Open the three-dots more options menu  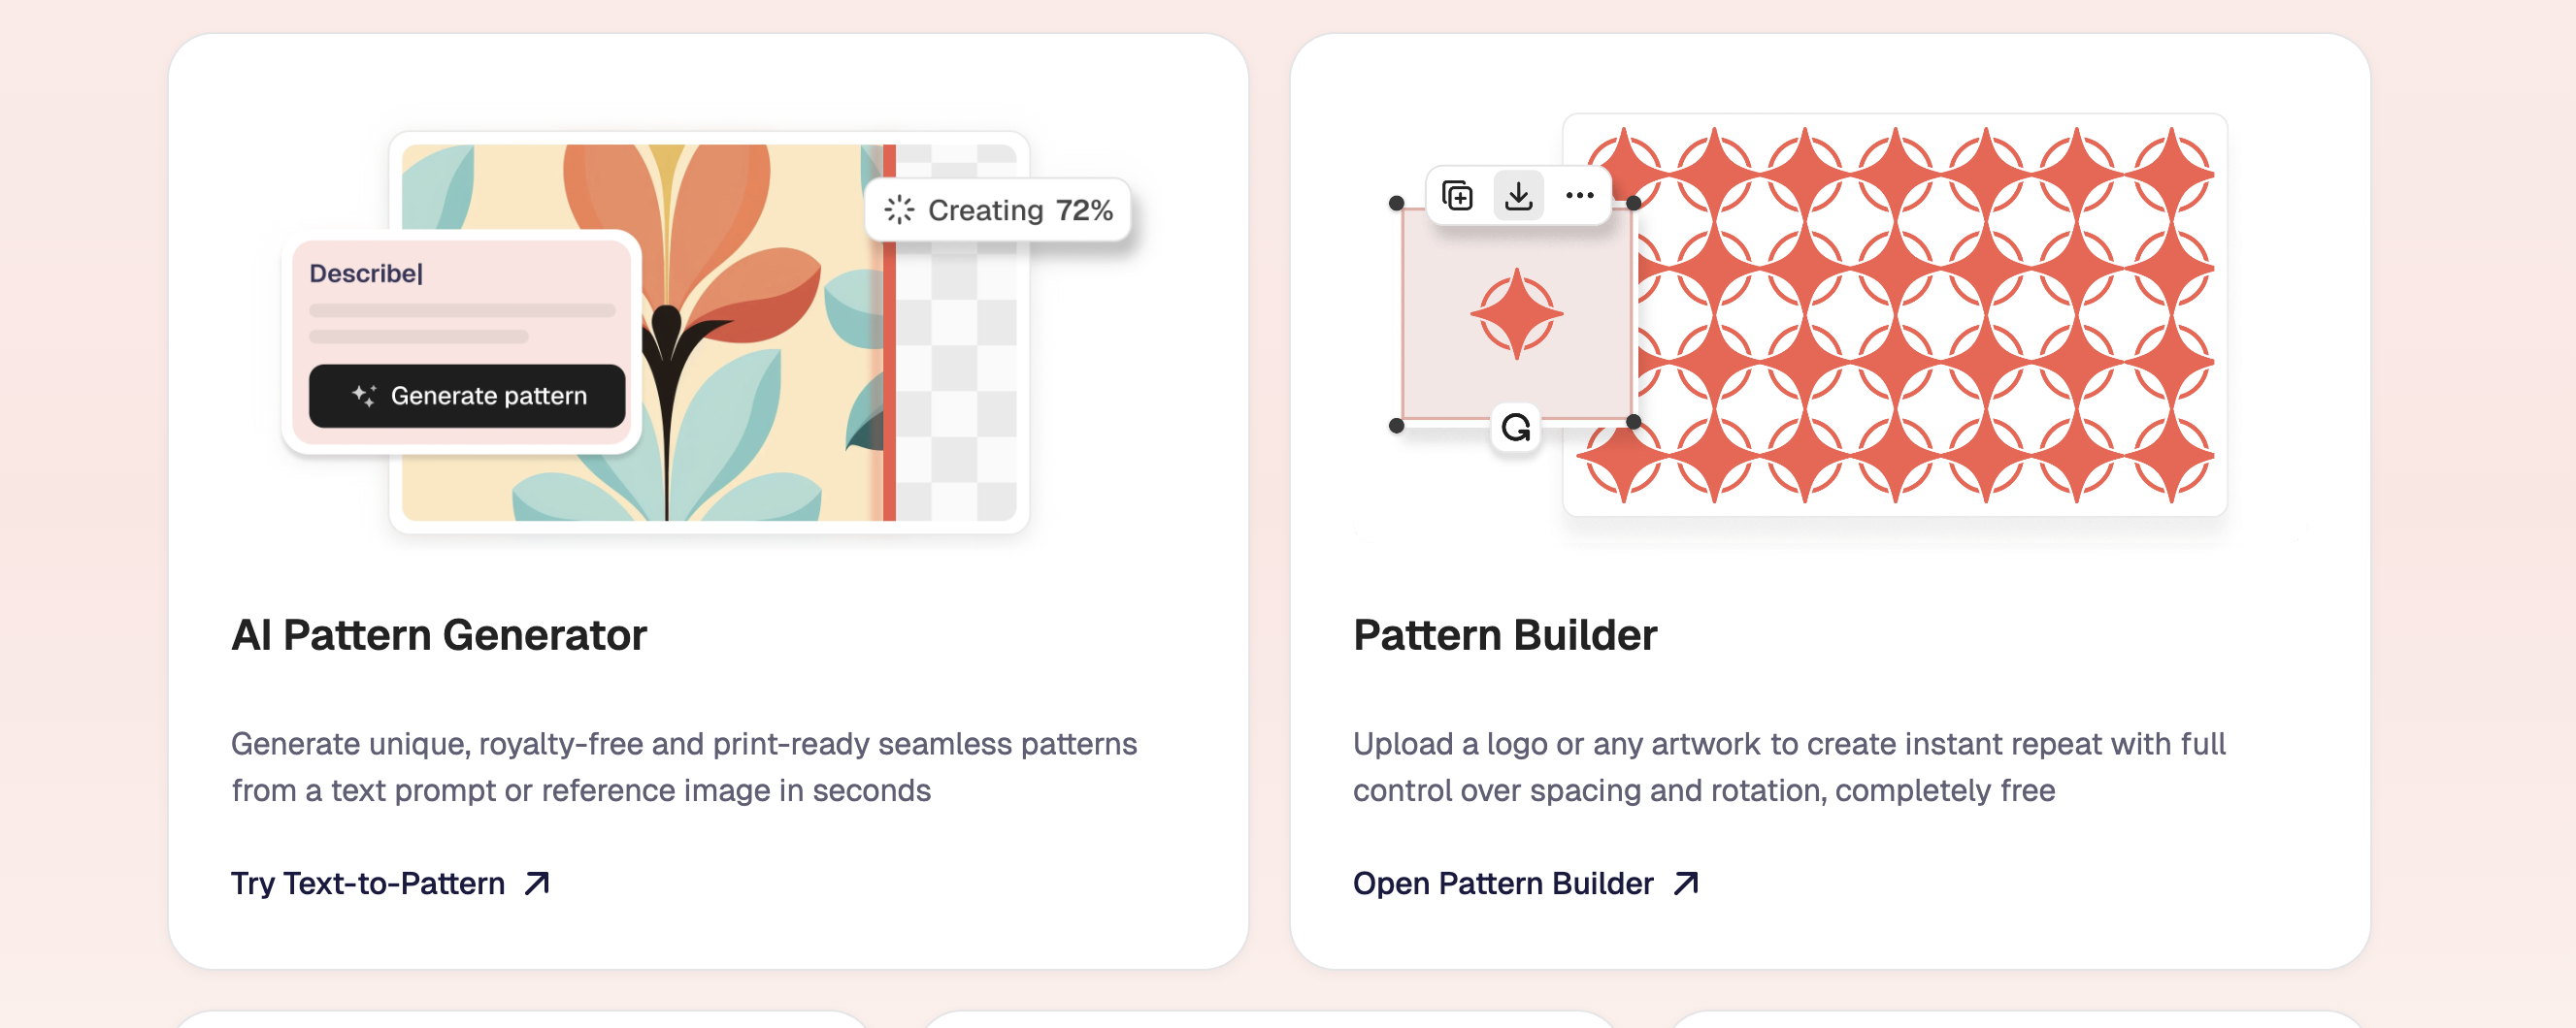1579,196
